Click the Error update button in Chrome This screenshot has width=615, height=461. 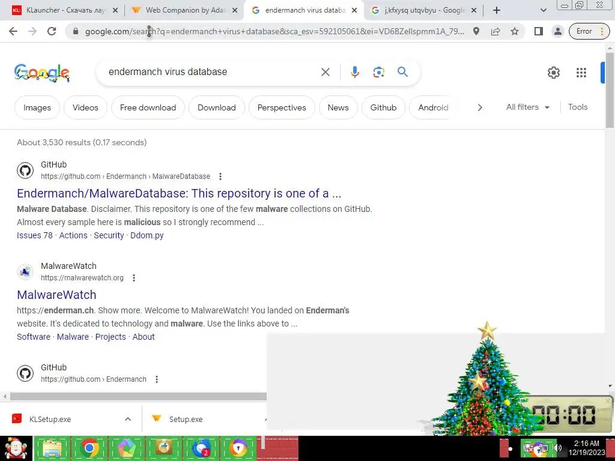pos(589,31)
